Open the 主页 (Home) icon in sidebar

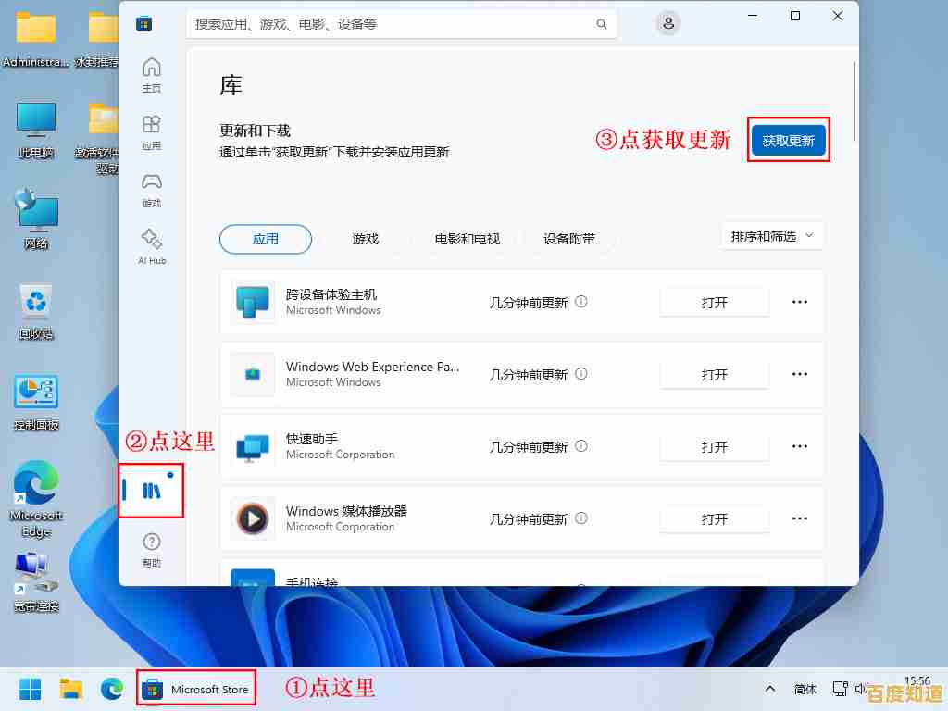coord(151,72)
